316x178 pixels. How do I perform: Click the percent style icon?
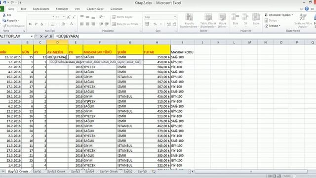coord(155,24)
